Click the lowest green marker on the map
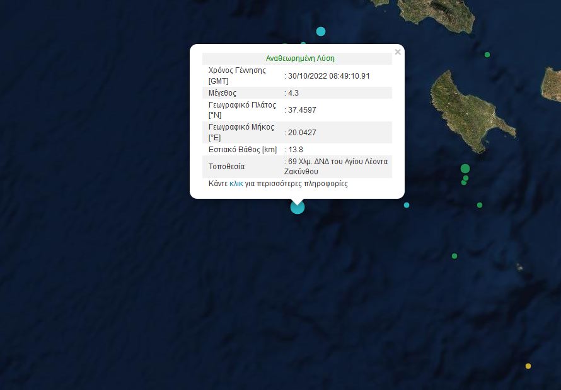 [454, 256]
